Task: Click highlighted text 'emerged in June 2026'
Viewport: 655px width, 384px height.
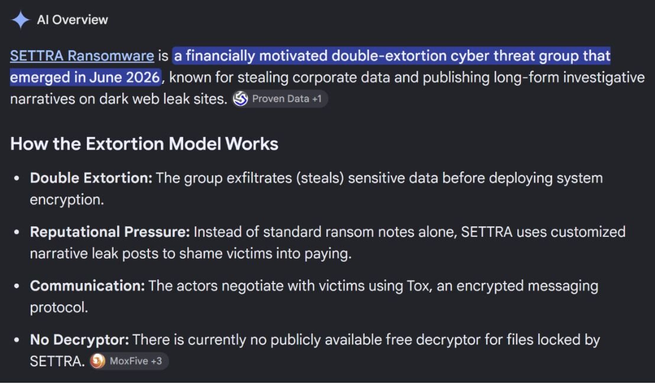Action: 85,77
